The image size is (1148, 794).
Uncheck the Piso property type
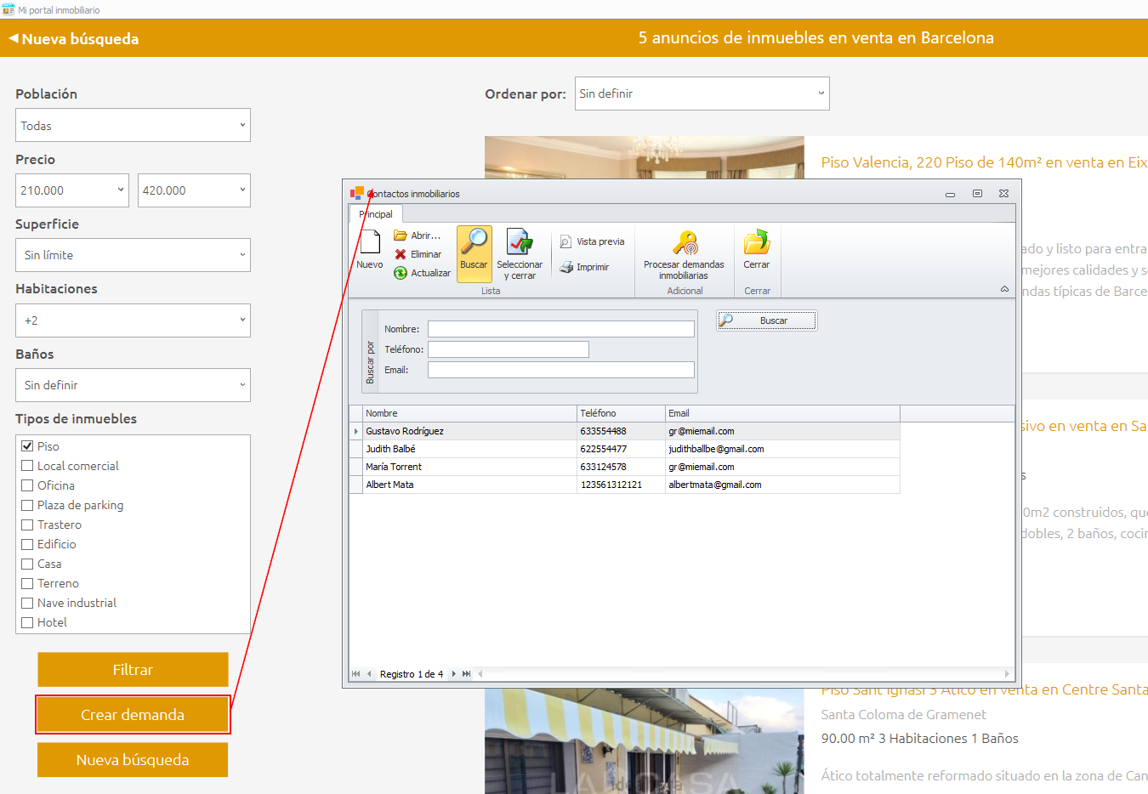[28, 446]
